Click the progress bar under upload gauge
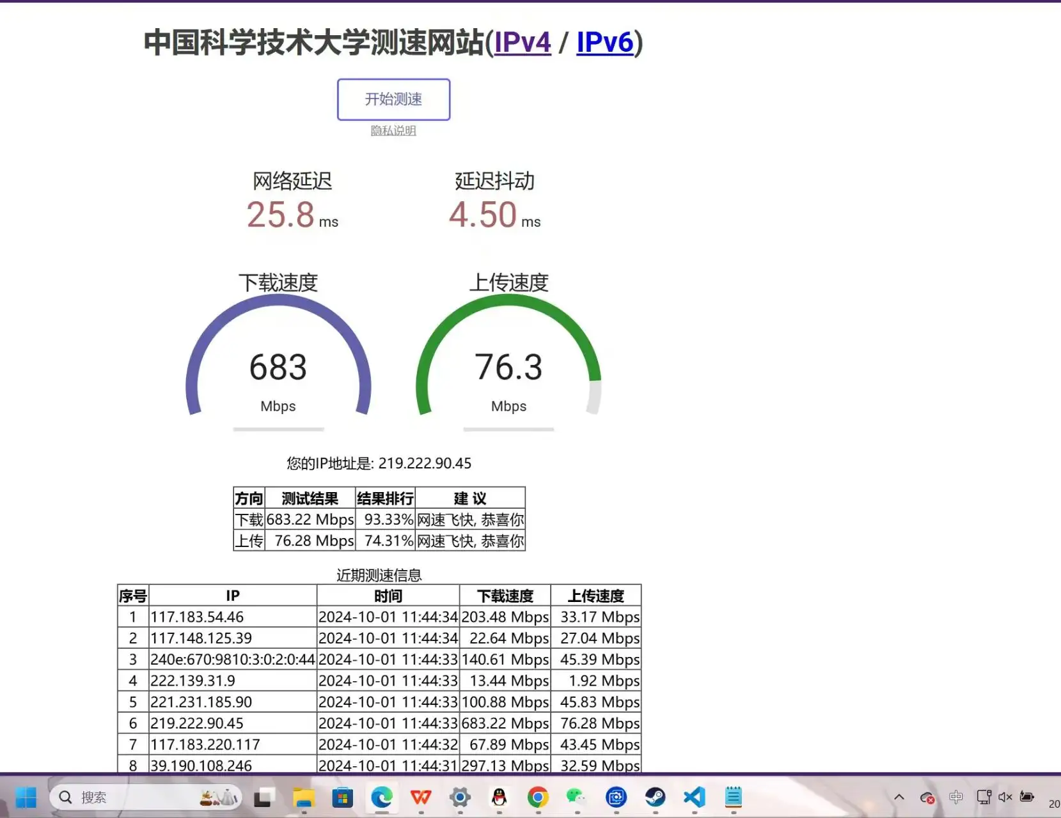 [x=508, y=429]
